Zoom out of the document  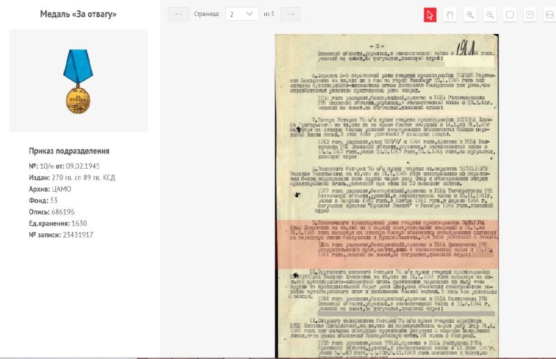pyautogui.click(x=490, y=15)
